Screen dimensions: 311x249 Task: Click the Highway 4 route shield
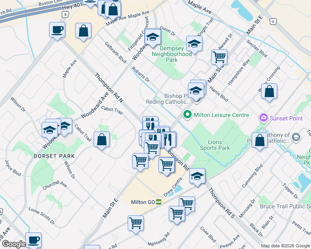point(273,22)
